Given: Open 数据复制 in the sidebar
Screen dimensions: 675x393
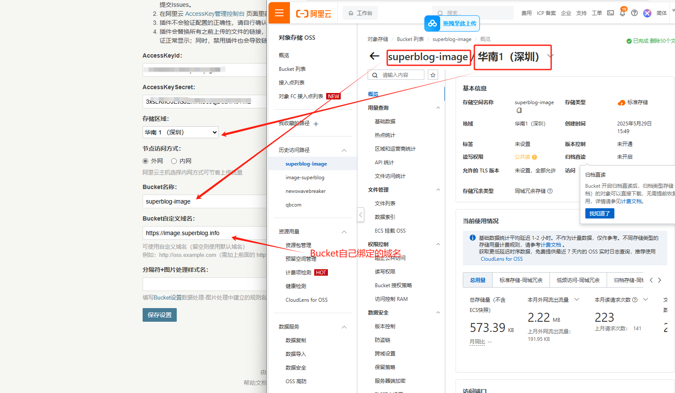Looking at the screenshot, I should point(296,341).
